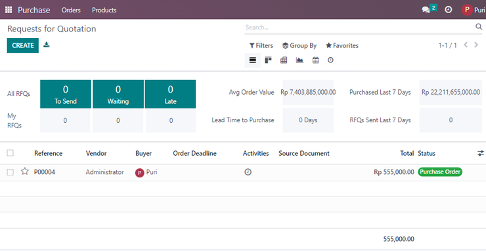Open the Favorites dropdown
Image resolution: width=486 pixels, height=251 pixels.
click(342, 45)
